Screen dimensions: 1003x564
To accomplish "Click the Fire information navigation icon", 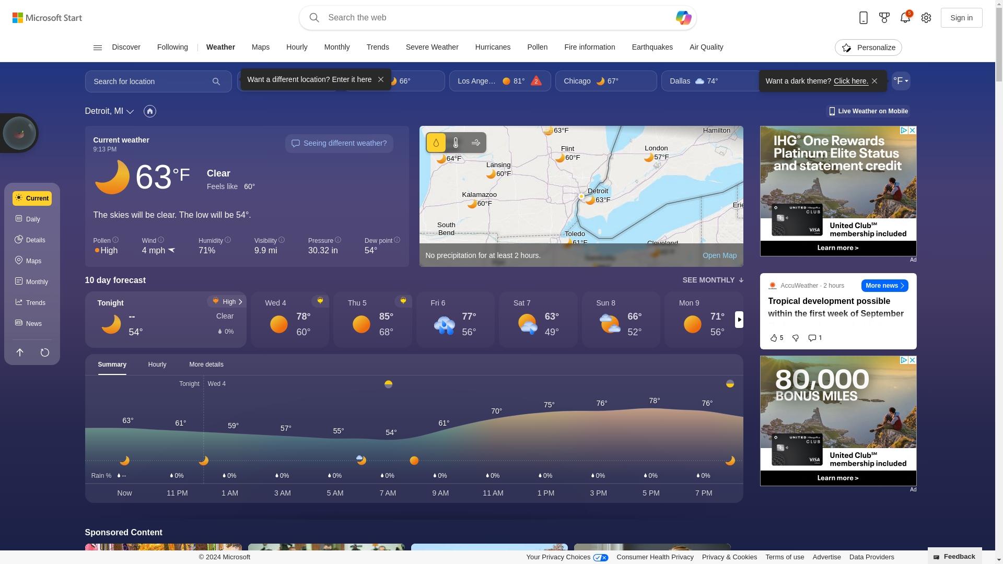I will (x=590, y=47).
